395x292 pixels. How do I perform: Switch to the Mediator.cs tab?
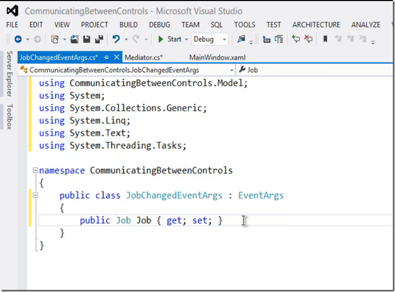pyautogui.click(x=144, y=57)
